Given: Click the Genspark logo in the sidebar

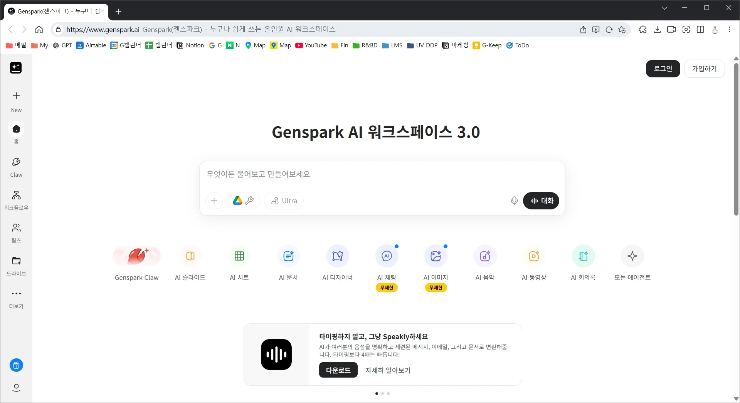Looking at the screenshot, I should click(16, 68).
